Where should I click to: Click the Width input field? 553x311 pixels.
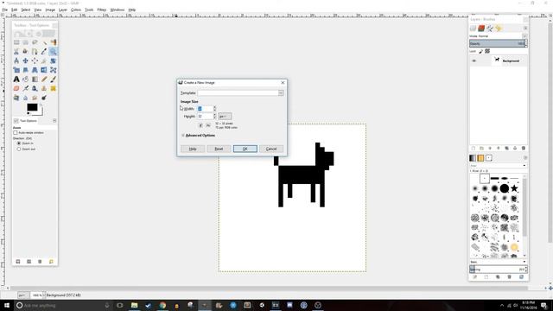205,109
